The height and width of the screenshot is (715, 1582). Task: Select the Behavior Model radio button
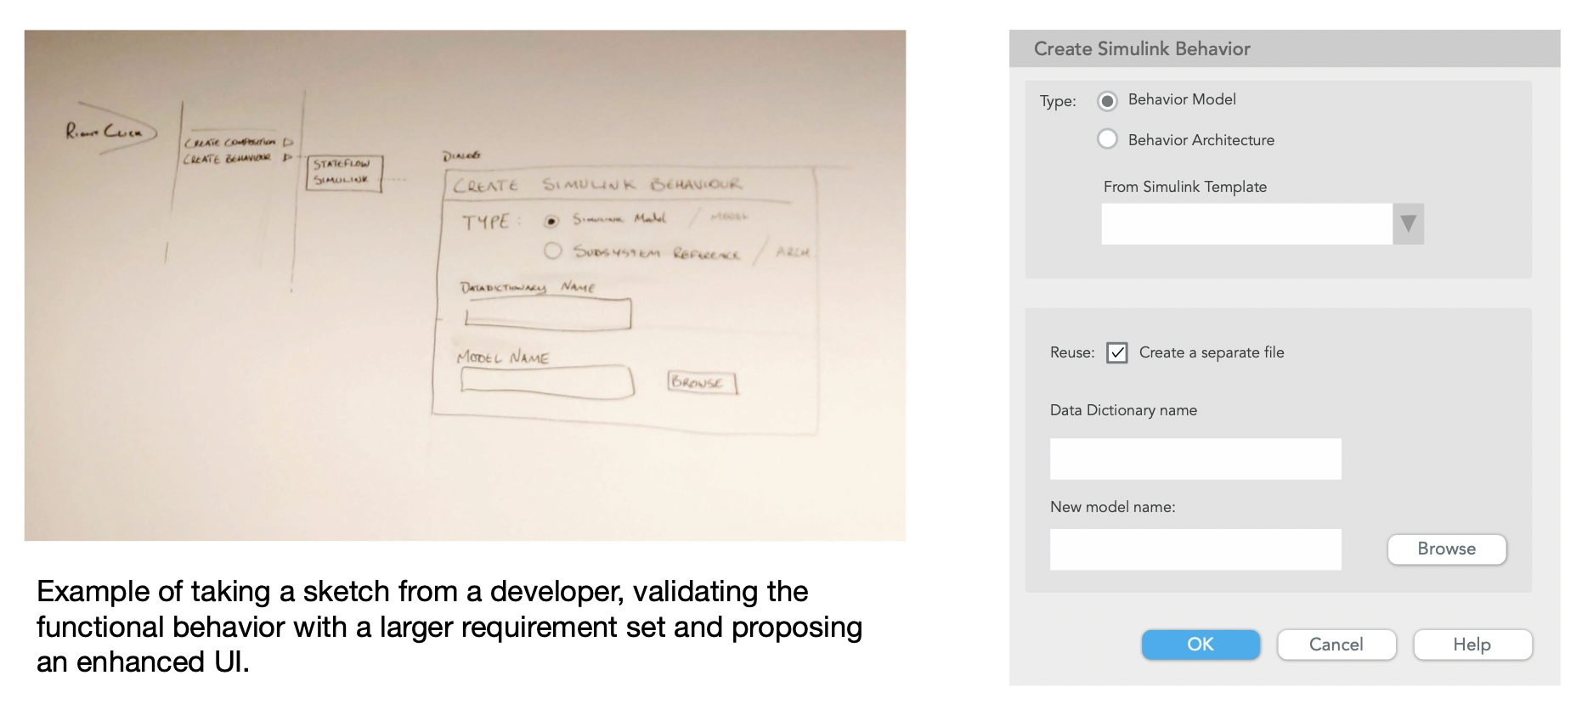pyautogui.click(x=1107, y=101)
